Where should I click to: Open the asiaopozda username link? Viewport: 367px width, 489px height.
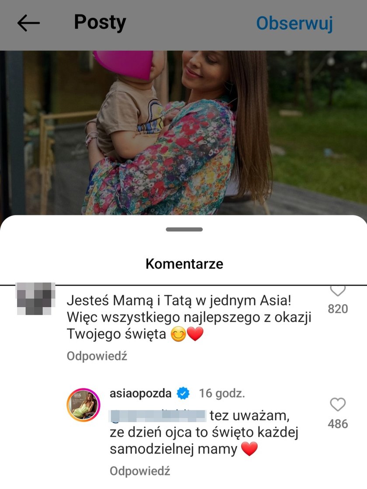pyautogui.click(x=141, y=393)
